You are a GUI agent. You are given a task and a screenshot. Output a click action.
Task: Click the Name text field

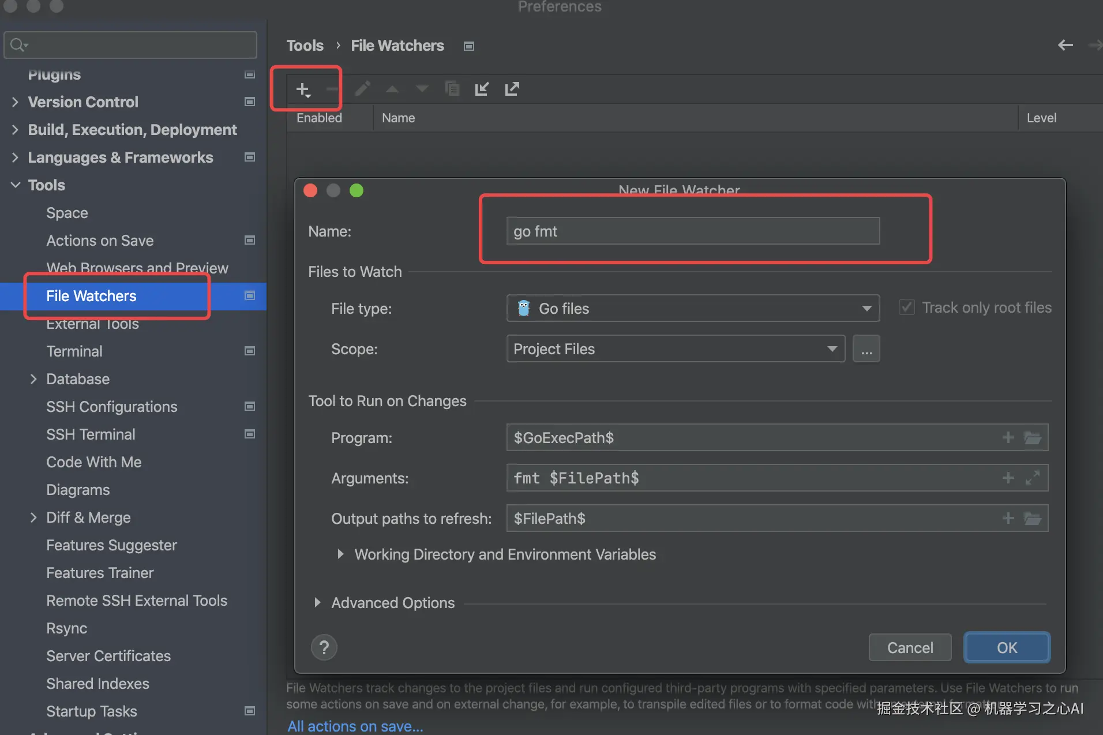click(x=692, y=231)
